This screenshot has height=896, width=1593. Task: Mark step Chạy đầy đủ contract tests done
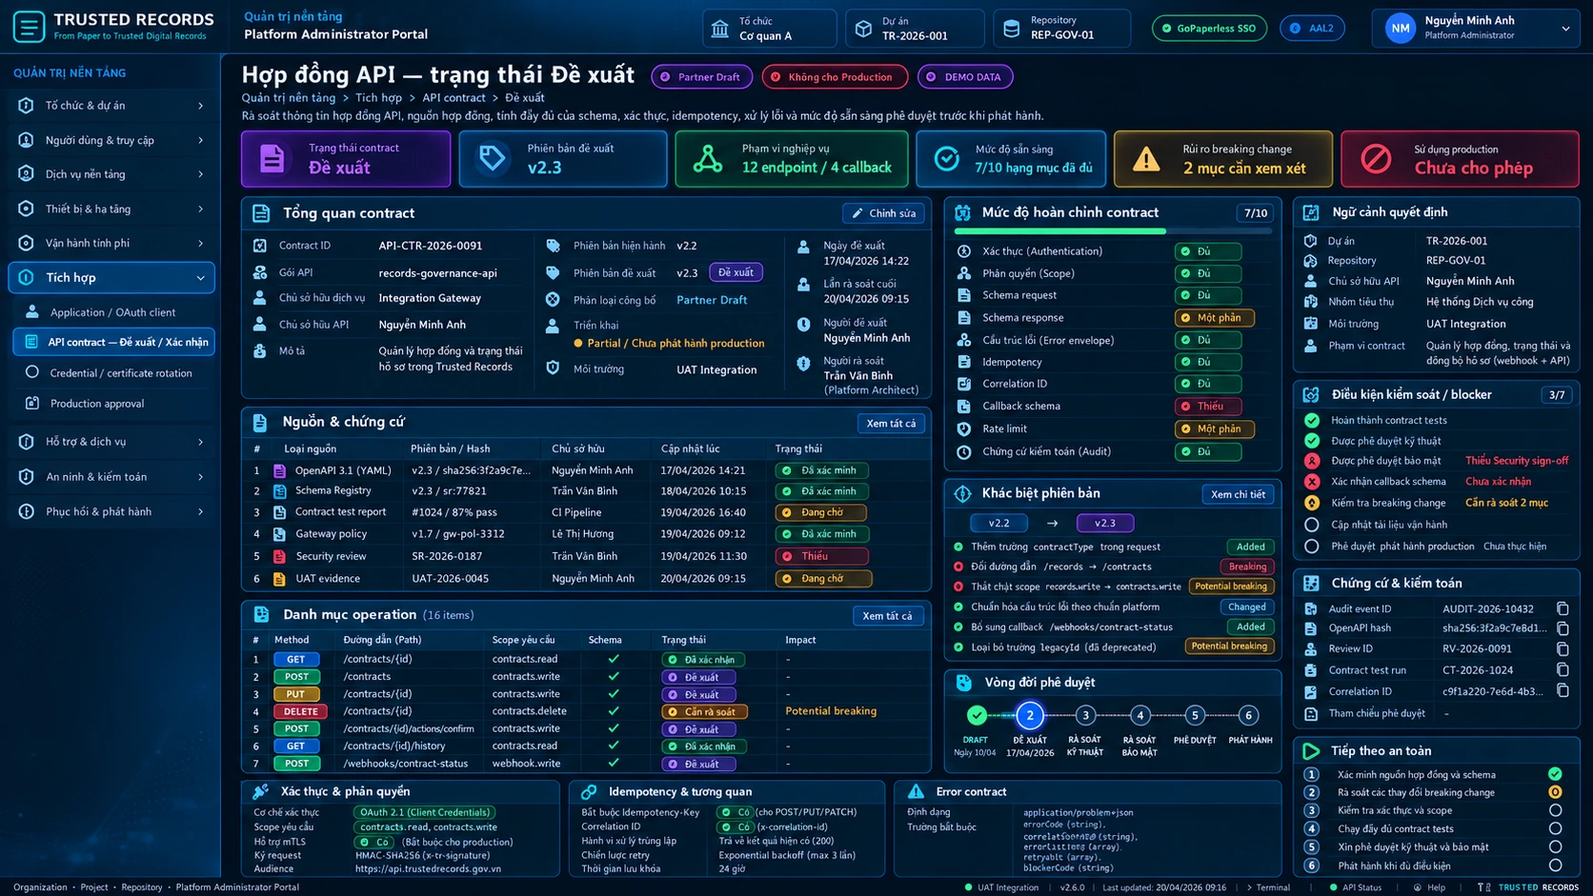click(1555, 828)
